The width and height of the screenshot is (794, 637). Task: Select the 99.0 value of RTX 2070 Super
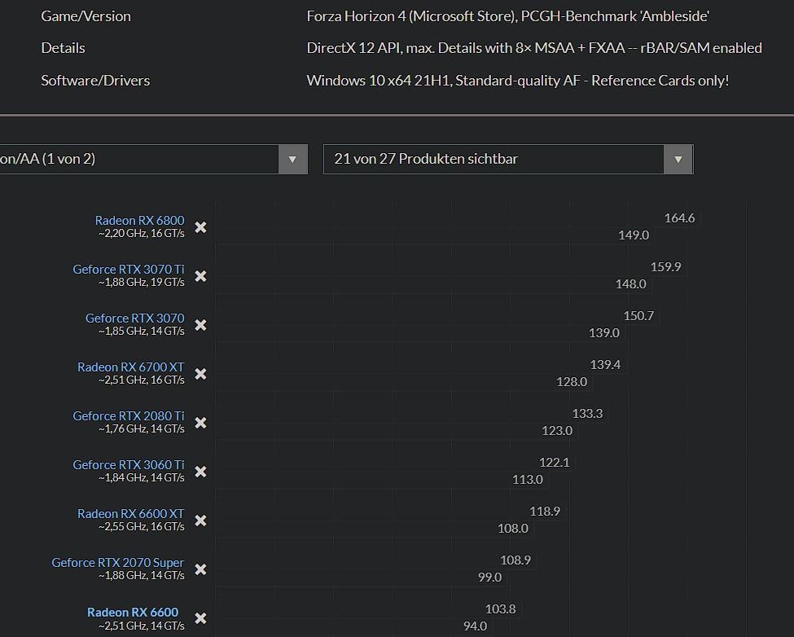pos(489,578)
